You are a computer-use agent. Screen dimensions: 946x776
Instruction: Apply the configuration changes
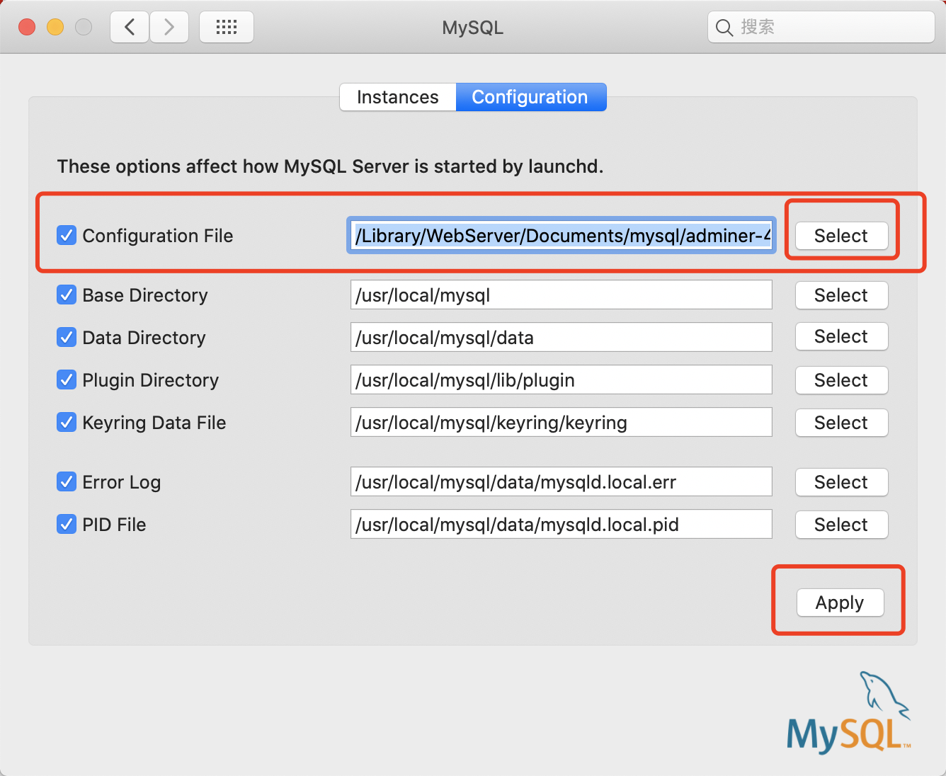click(x=840, y=603)
